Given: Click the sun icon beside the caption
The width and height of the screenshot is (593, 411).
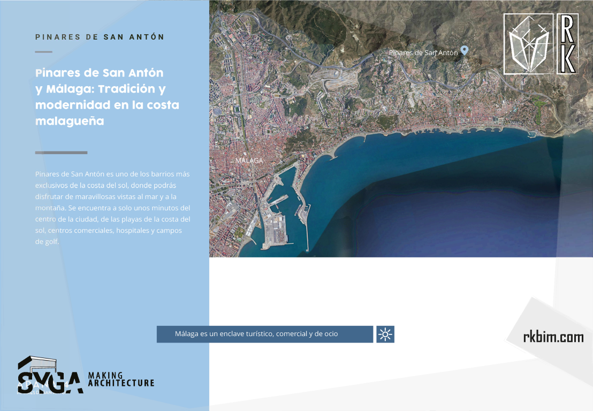Looking at the screenshot, I should pos(385,334).
